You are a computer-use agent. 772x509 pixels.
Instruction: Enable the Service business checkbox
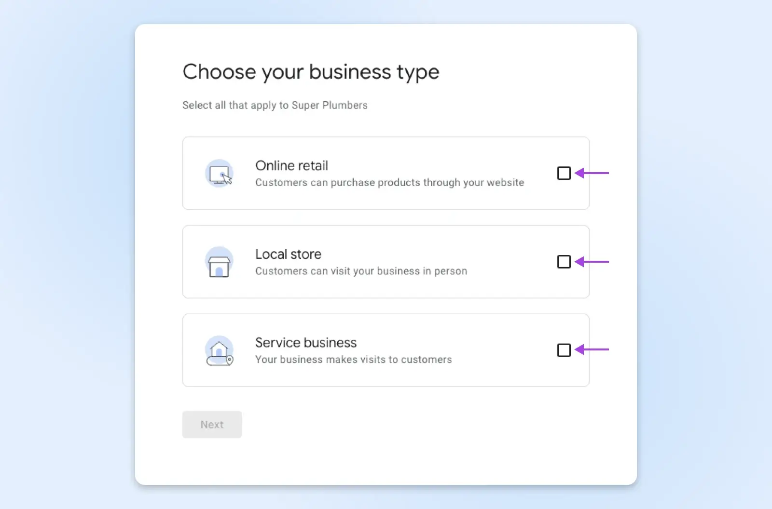point(564,350)
